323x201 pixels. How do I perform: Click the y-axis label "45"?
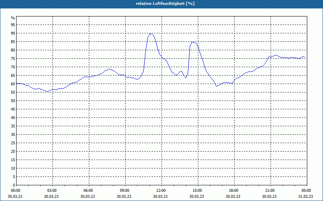[13, 109]
